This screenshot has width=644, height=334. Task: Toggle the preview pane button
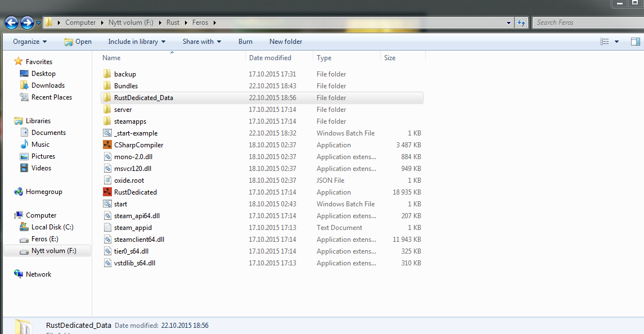click(x=636, y=42)
